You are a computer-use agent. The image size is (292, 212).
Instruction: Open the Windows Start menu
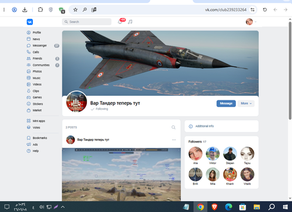tap(286, 207)
